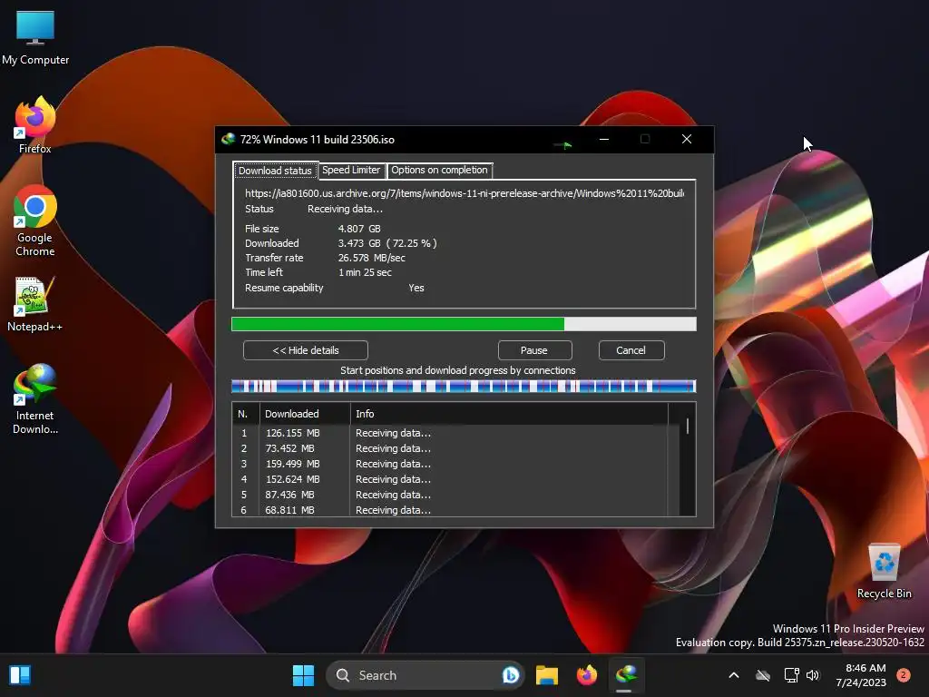Viewport: 929px width, 697px height.
Task: Minimize the download dialog window
Action: [604, 139]
